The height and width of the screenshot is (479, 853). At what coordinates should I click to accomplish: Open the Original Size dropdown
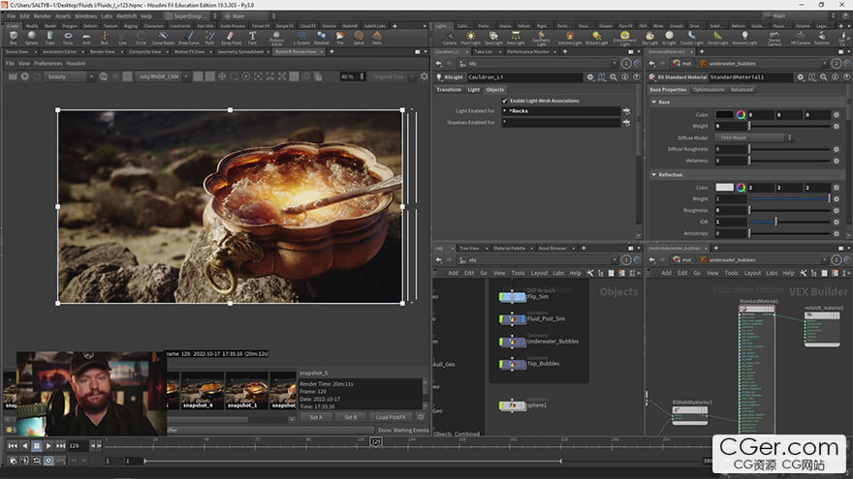(392, 76)
